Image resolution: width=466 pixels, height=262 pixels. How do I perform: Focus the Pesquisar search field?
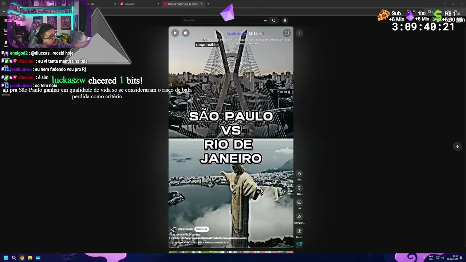tap(224, 20)
